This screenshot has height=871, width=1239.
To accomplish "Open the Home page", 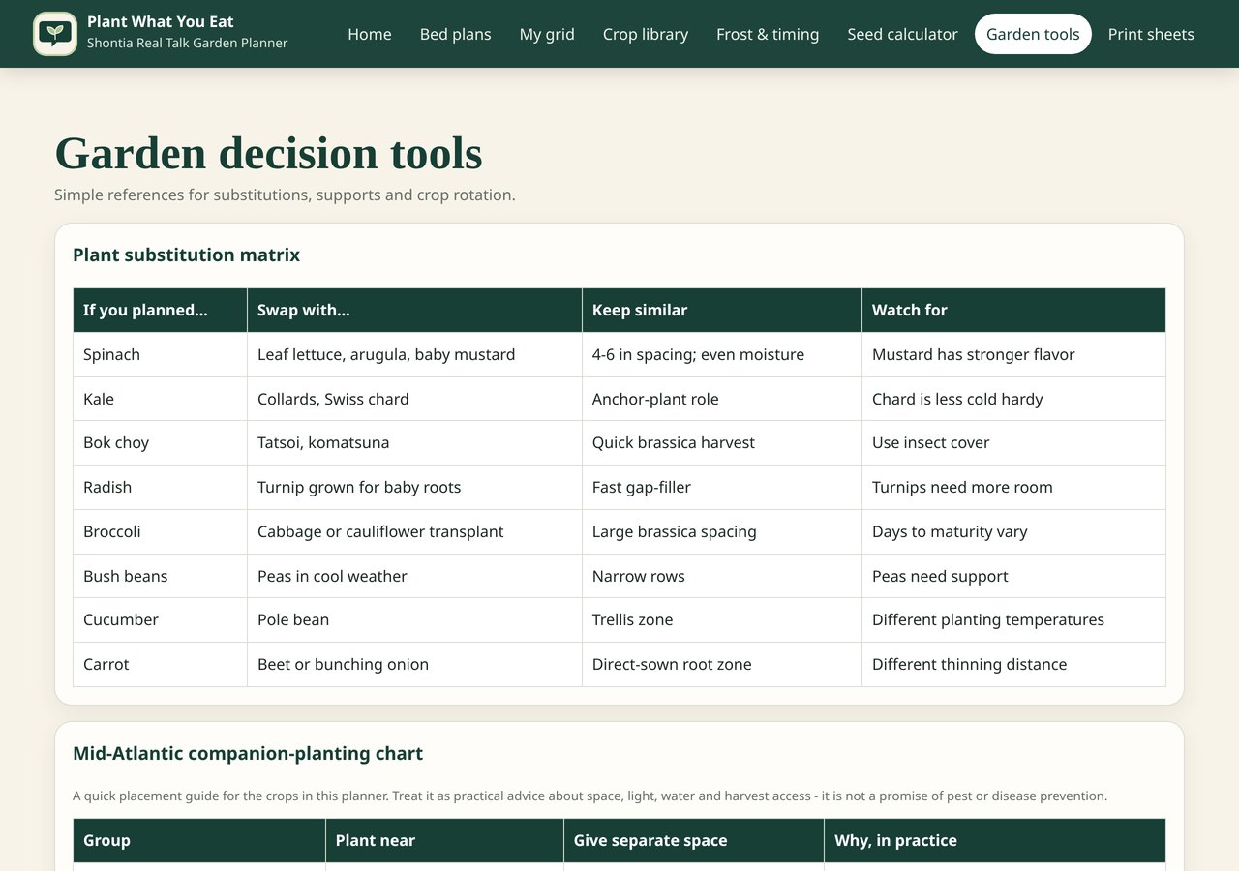I will point(370,34).
